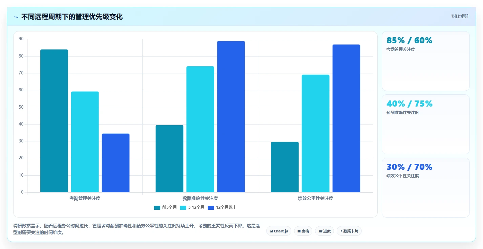This screenshot has width=483, height=249.
Task: Click the 绩效公平性关注度 caption in the stat card
Action: pos(403,176)
